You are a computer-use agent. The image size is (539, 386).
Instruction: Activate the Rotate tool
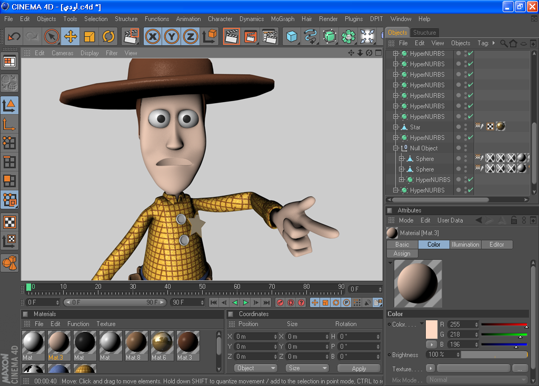(108, 36)
